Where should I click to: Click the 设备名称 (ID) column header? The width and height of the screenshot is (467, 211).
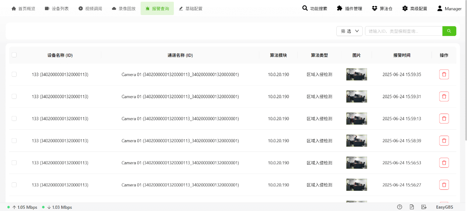[60, 55]
